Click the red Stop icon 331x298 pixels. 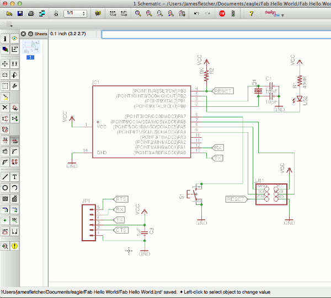click(x=222, y=14)
